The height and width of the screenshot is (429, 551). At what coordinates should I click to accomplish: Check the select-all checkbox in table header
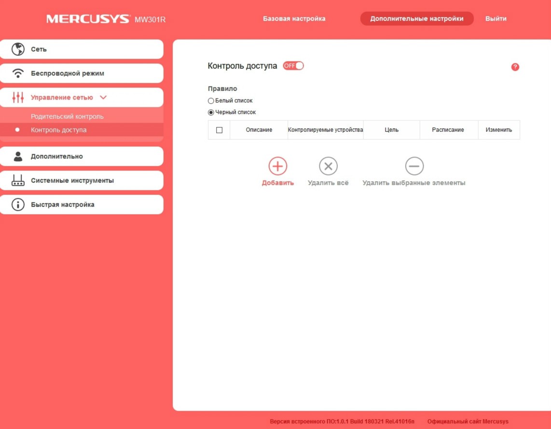pos(219,130)
